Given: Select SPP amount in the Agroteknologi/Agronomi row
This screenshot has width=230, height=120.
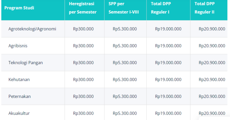Looking at the screenshot, I should pyautogui.click(x=125, y=29).
